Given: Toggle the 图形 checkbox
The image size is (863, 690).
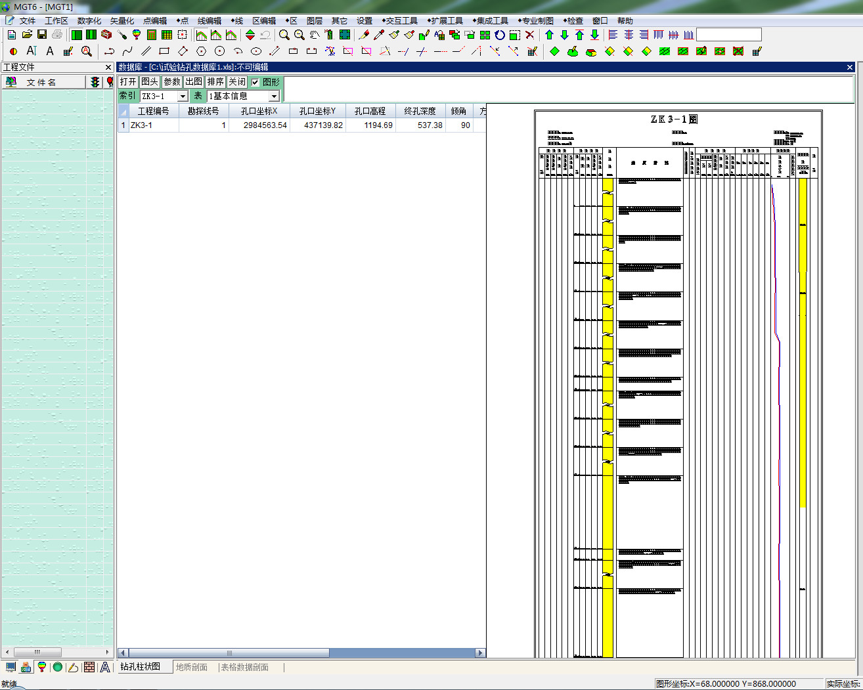Looking at the screenshot, I should (x=255, y=82).
